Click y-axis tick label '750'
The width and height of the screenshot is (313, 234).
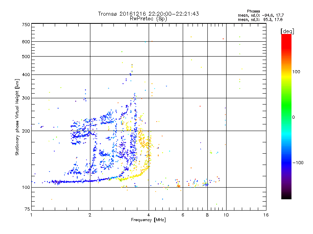[26, 25]
